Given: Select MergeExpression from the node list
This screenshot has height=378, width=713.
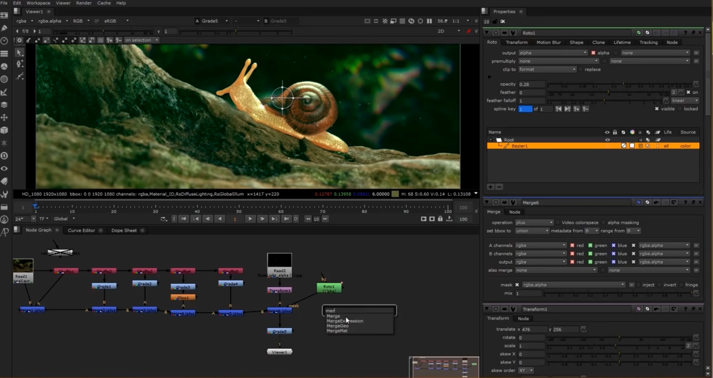Looking at the screenshot, I should [345, 321].
